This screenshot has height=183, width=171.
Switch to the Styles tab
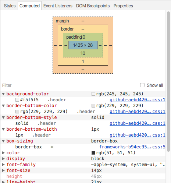10,6
